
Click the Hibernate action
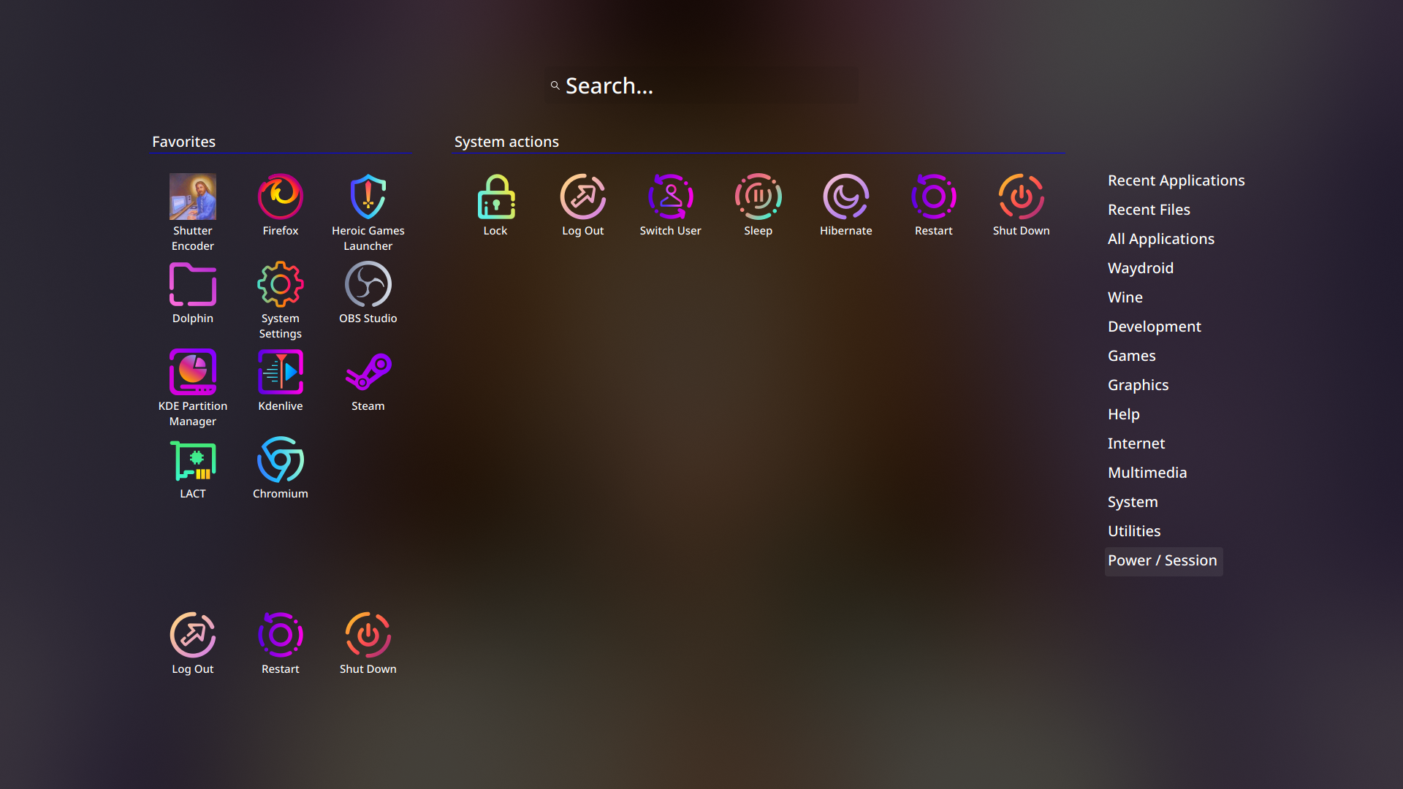845,197
